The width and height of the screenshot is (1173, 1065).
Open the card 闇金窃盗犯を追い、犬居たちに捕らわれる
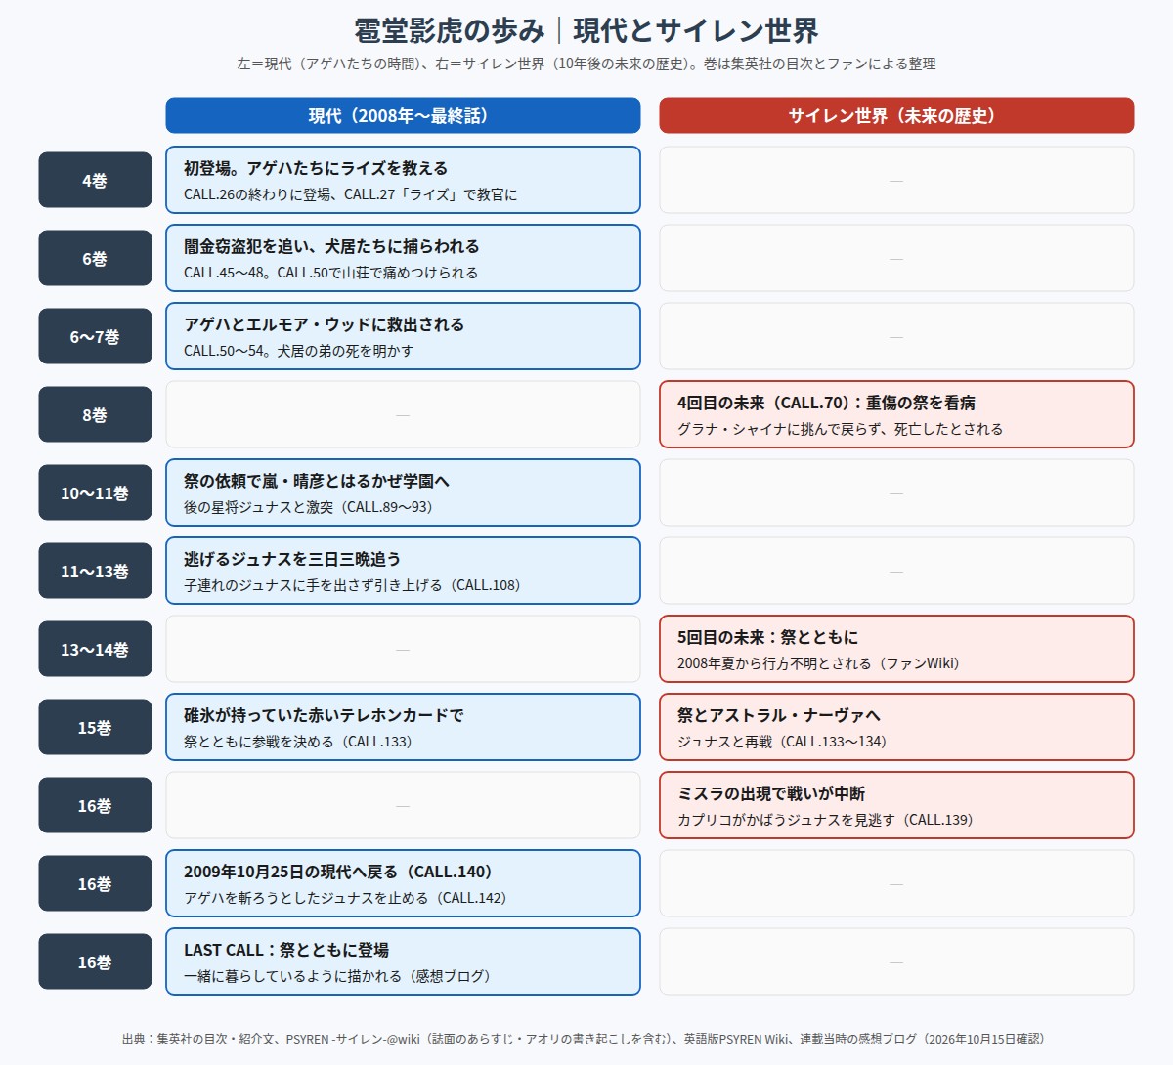click(403, 258)
